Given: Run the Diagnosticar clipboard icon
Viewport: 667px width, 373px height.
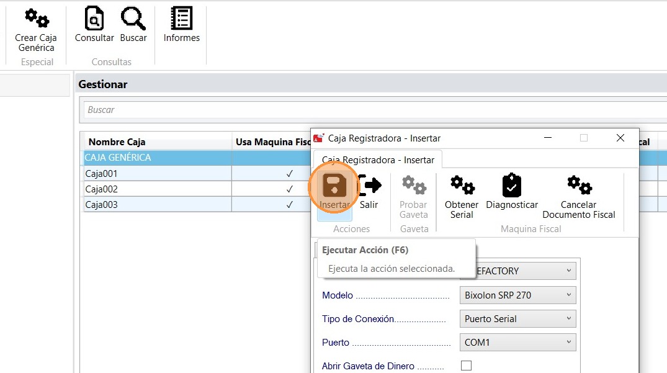Looking at the screenshot, I should (512, 185).
